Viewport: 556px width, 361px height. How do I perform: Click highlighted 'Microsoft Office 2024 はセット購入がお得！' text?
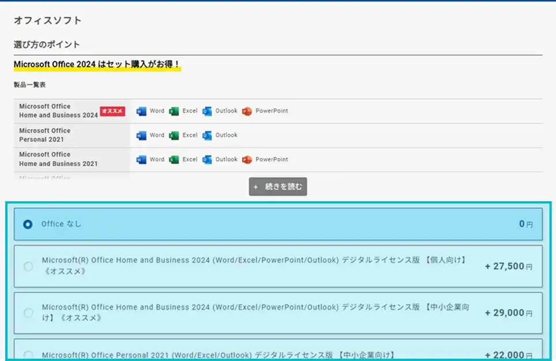coord(97,64)
